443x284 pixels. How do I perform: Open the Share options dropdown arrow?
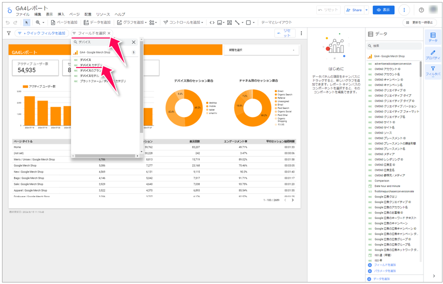pos(366,10)
